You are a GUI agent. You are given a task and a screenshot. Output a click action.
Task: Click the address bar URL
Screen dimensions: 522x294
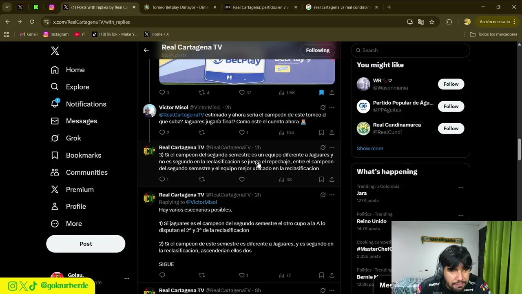[91, 22]
